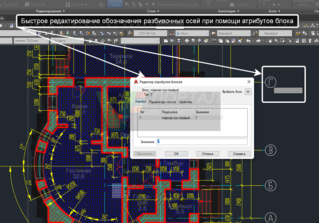
Task: Click the Block Editor icon
Action: coord(240,41)
